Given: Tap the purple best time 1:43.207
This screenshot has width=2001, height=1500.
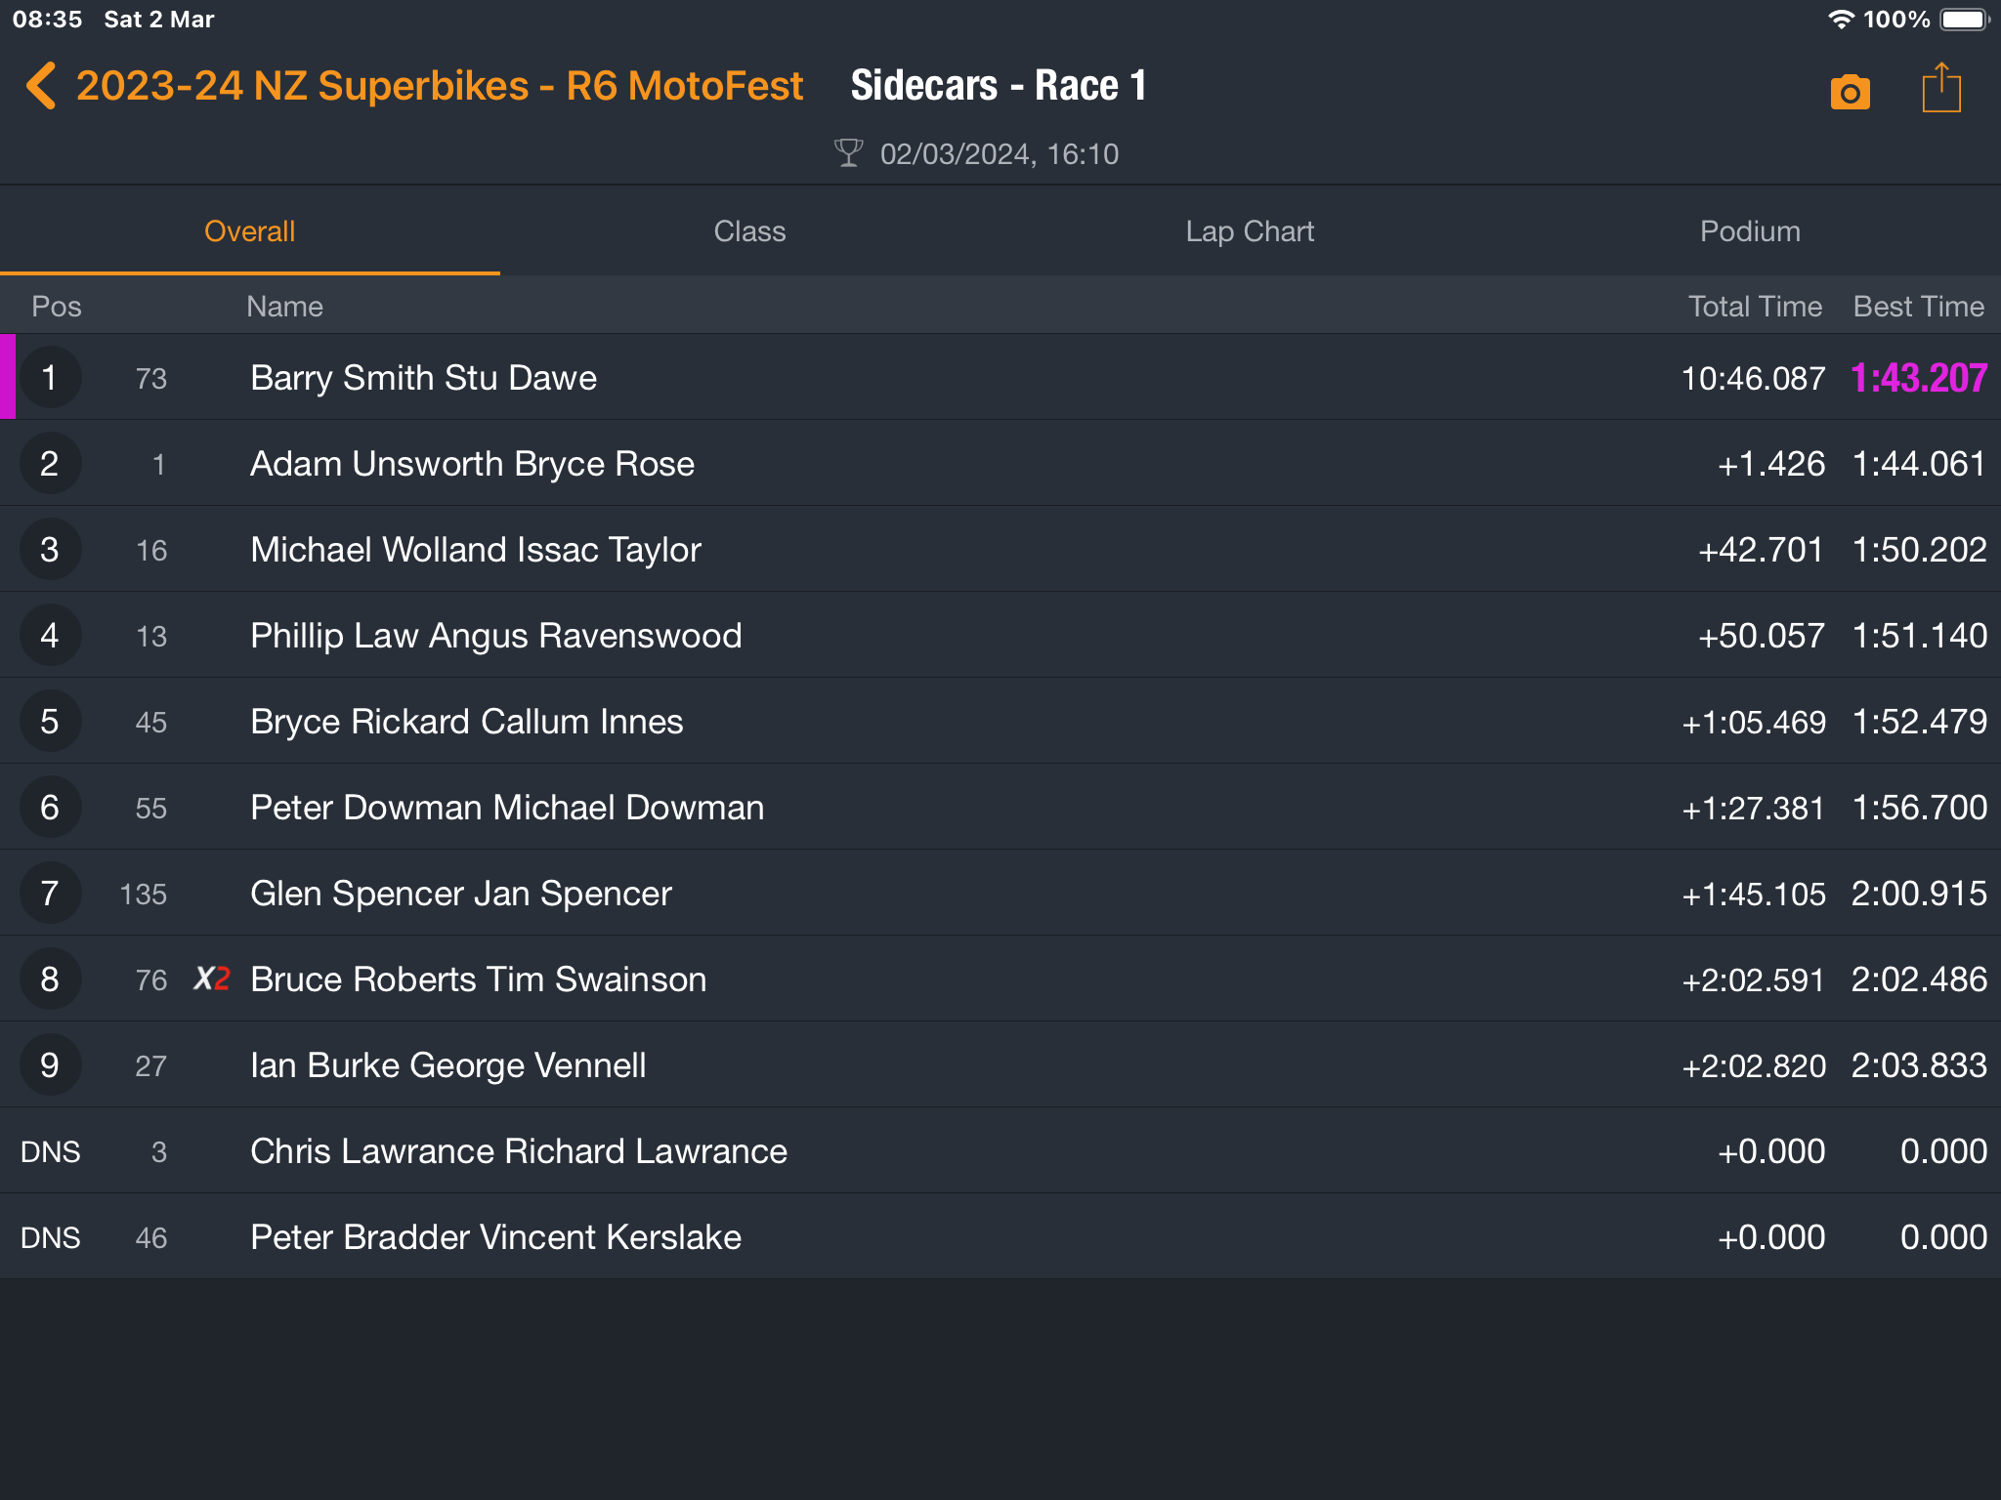Looking at the screenshot, I should coord(1918,378).
